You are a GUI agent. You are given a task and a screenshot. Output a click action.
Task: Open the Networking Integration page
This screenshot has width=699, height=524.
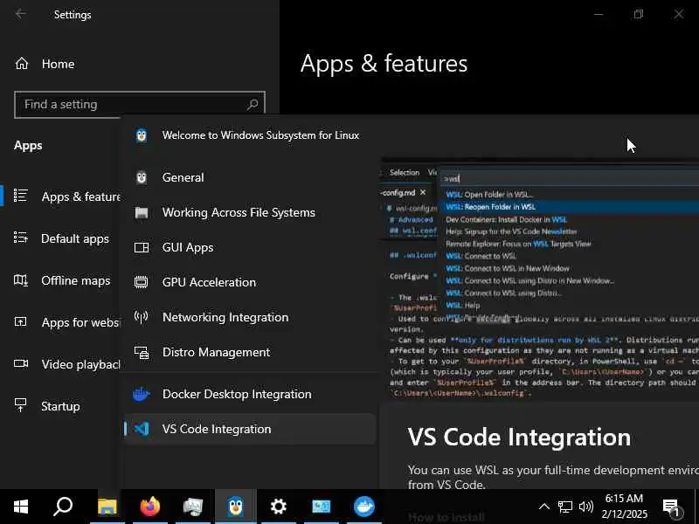pos(250,317)
